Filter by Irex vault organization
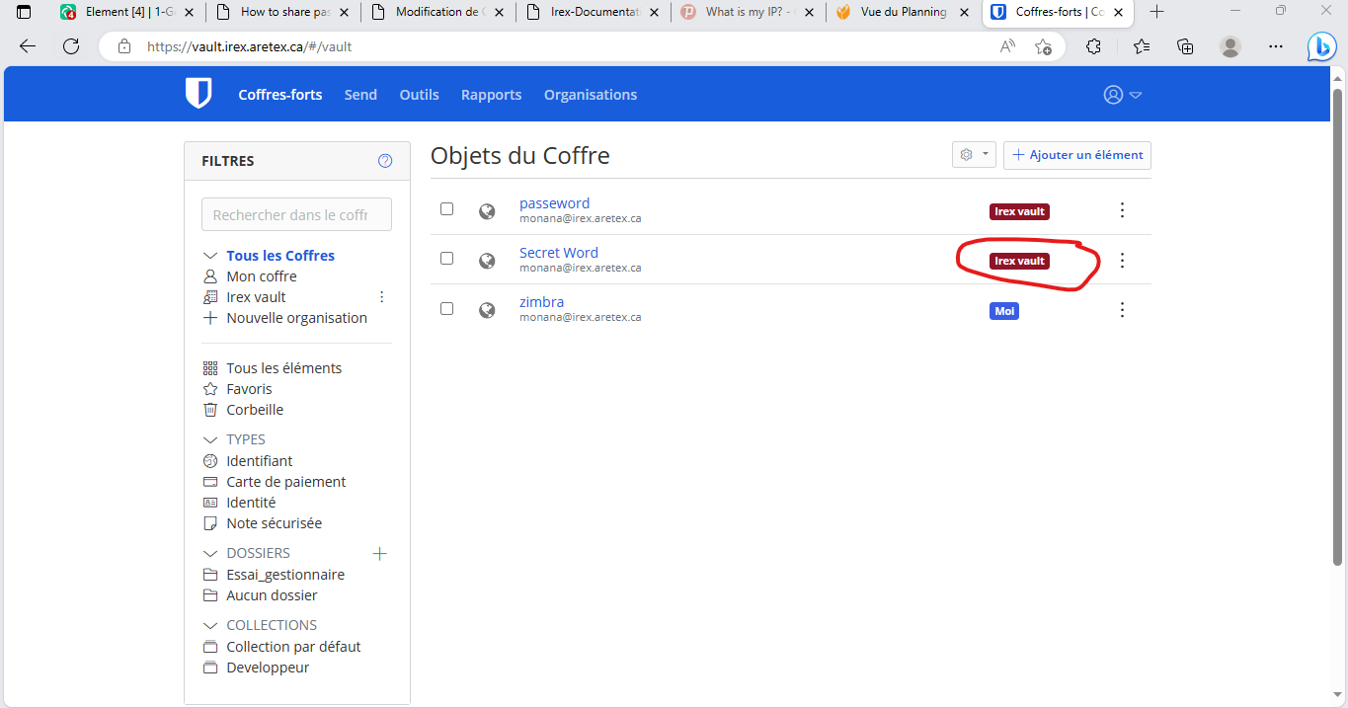 pyautogui.click(x=256, y=297)
